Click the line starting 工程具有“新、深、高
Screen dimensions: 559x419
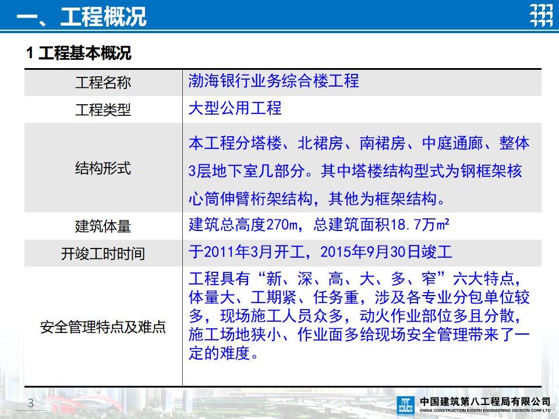pos(355,279)
